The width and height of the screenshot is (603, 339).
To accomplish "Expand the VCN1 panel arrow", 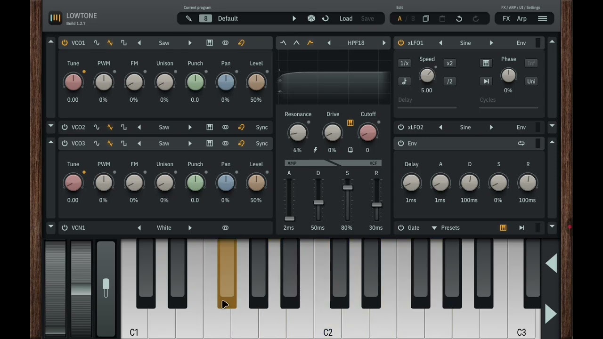I will point(51,226).
